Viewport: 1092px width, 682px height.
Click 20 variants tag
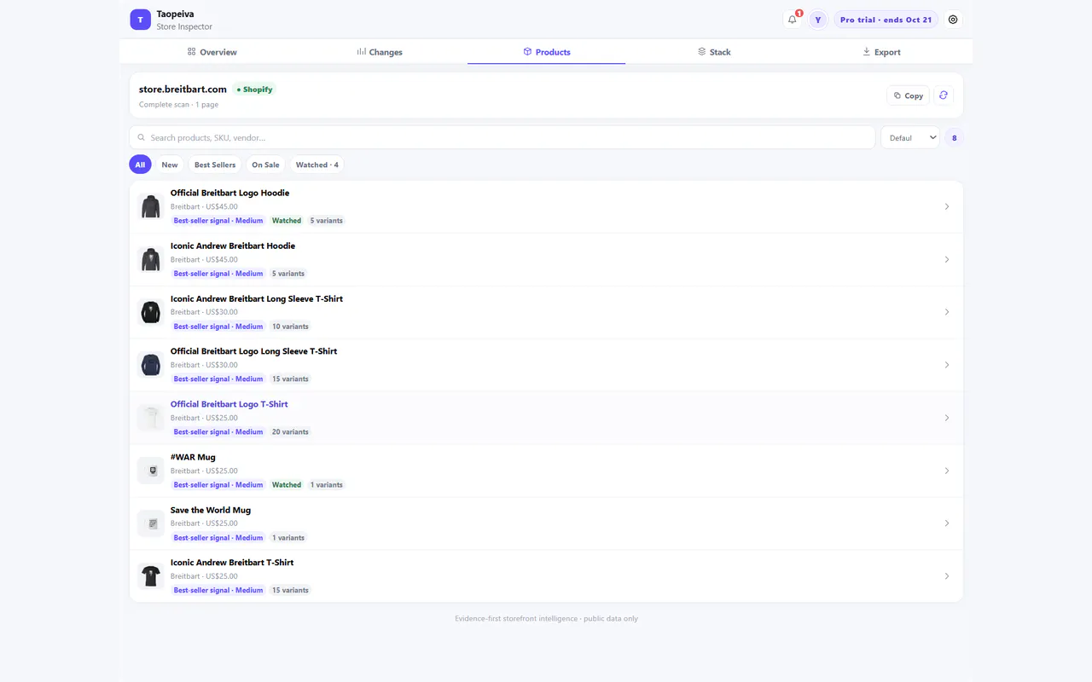pyautogui.click(x=290, y=432)
